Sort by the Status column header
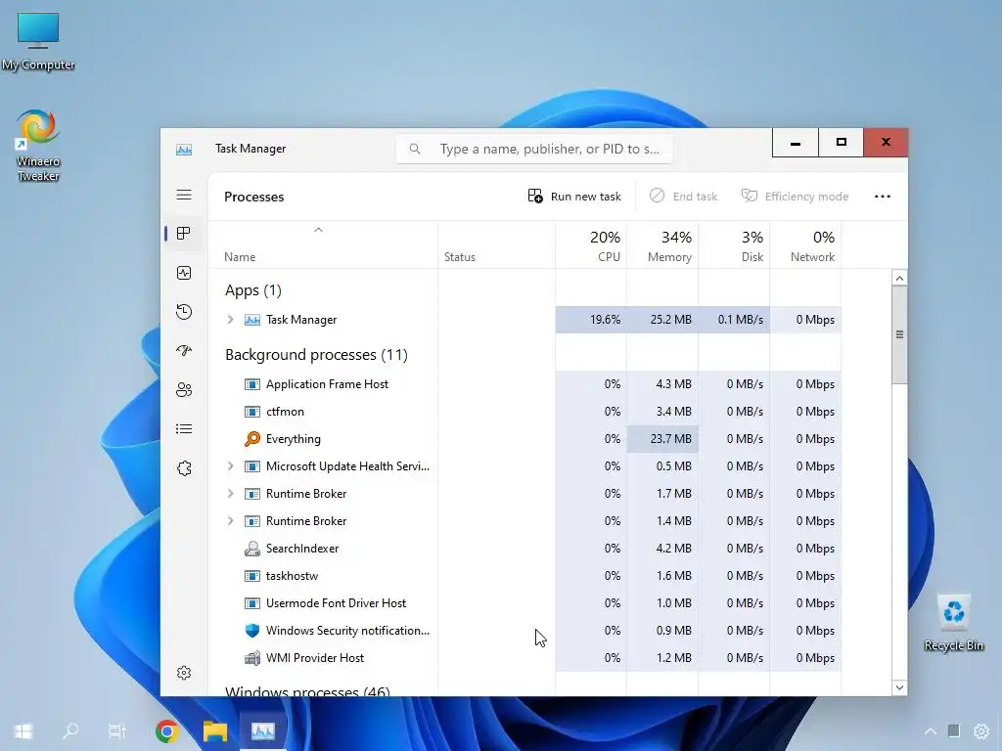Screen dimensions: 1002x751 pyautogui.click(x=496, y=245)
